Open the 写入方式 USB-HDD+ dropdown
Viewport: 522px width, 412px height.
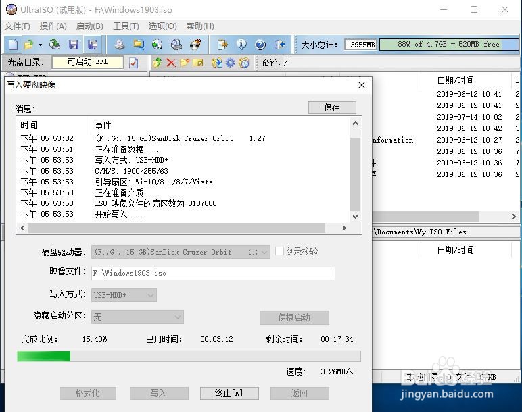(124, 295)
